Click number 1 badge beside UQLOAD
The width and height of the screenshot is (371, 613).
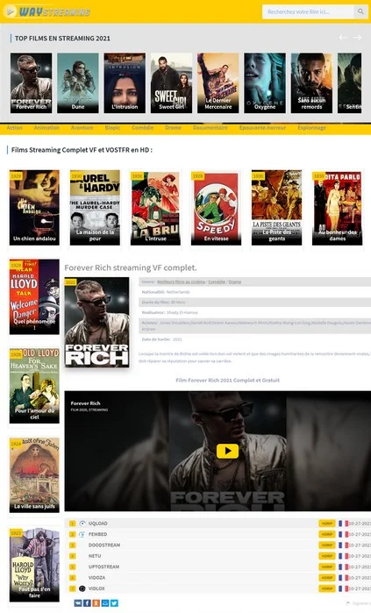tap(72, 524)
